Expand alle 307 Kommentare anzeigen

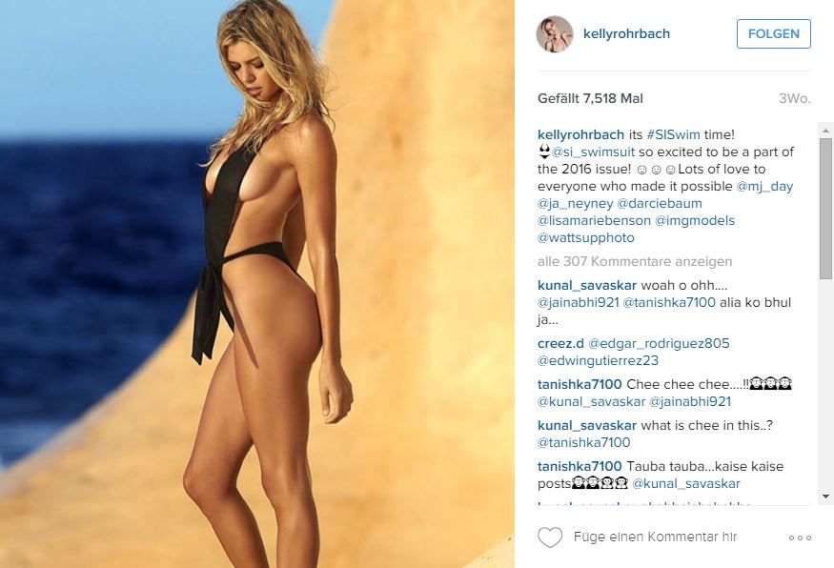[635, 261]
